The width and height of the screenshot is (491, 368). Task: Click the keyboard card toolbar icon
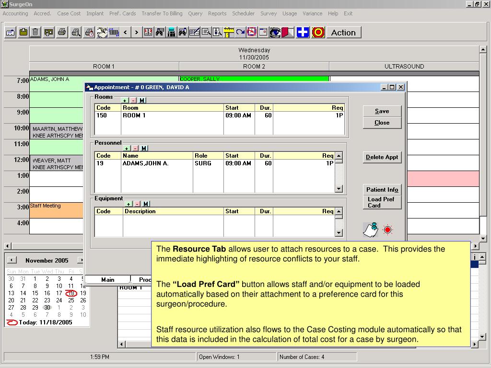click(x=11, y=32)
